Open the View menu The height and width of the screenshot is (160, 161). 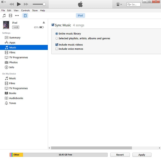click(16, 11)
